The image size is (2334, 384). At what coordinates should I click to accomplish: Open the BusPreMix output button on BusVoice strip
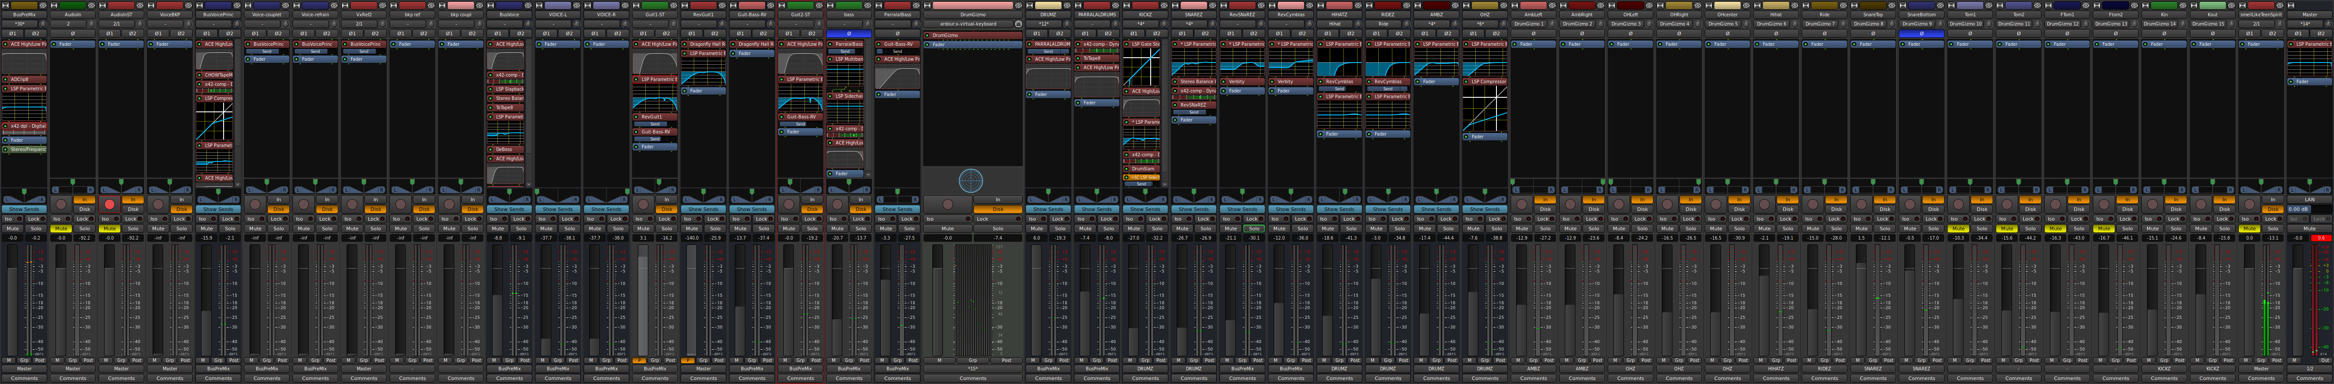(x=509, y=369)
